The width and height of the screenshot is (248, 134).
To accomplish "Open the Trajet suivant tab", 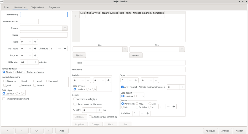I will pos(38,7).
